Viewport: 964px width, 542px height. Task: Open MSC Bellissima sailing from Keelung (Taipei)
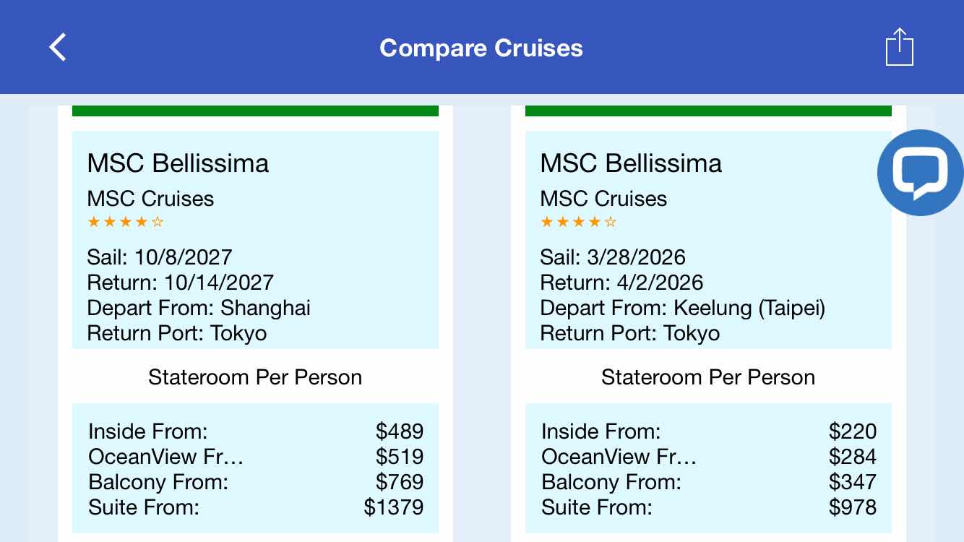[x=631, y=163]
